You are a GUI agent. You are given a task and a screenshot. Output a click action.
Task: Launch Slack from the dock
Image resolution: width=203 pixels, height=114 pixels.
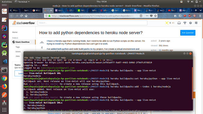[4, 37]
